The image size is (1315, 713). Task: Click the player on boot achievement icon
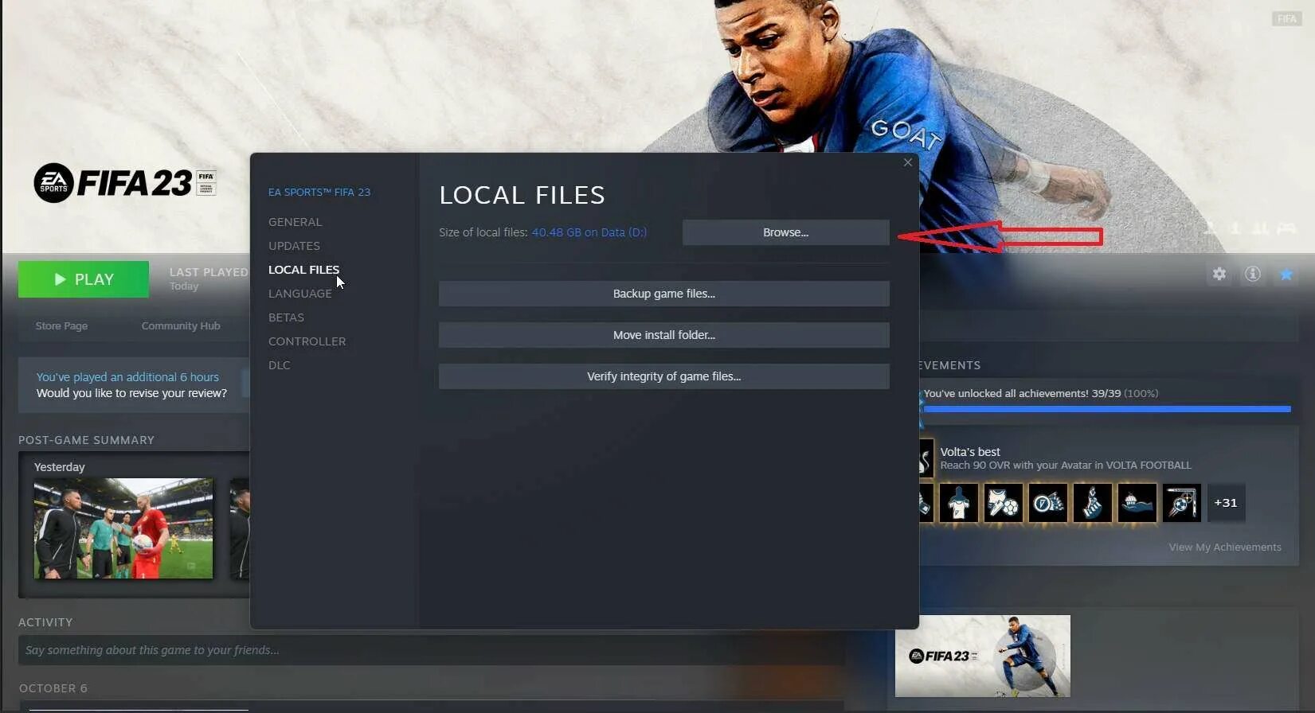coord(1092,503)
